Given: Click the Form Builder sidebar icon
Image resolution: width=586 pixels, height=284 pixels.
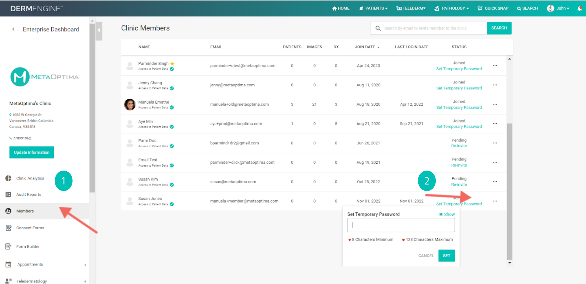Looking at the screenshot, I should tap(8, 246).
